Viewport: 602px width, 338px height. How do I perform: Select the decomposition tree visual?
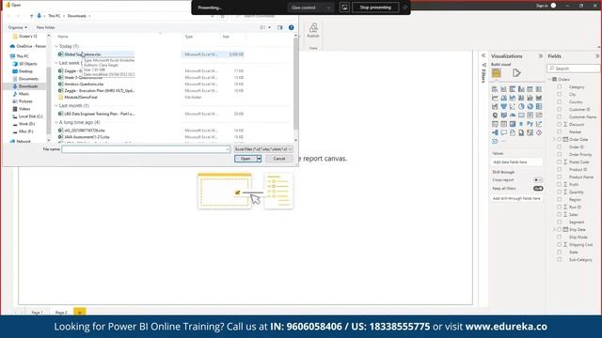point(495,132)
